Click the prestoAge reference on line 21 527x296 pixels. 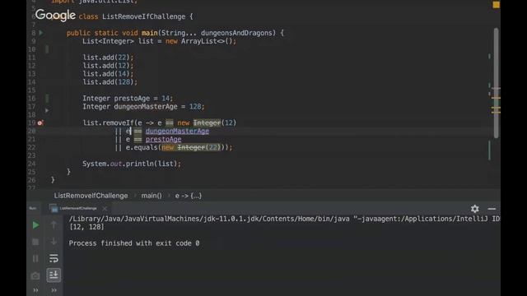click(x=163, y=139)
